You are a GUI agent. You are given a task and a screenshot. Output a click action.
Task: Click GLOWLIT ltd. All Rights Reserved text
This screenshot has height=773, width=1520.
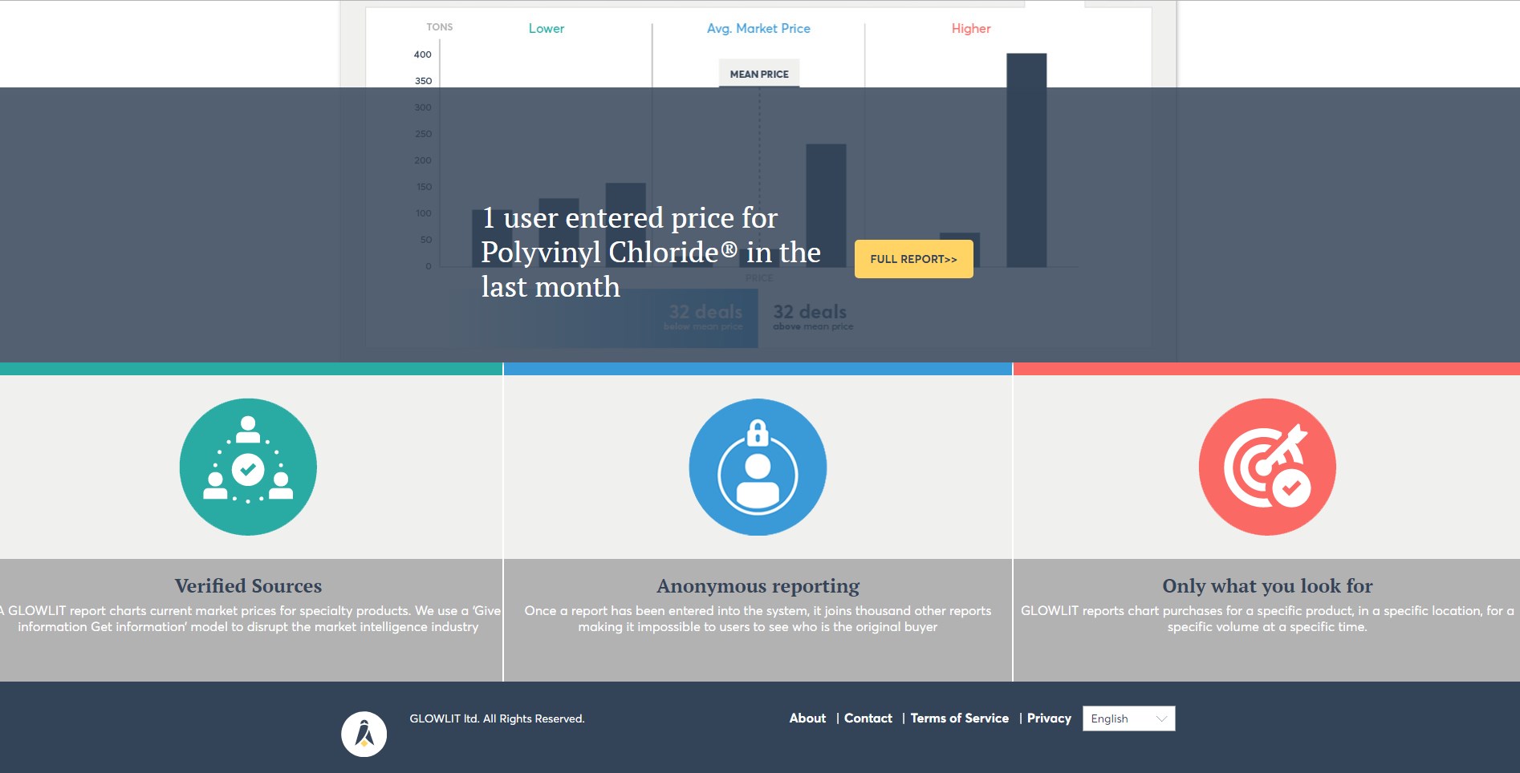tap(497, 718)
